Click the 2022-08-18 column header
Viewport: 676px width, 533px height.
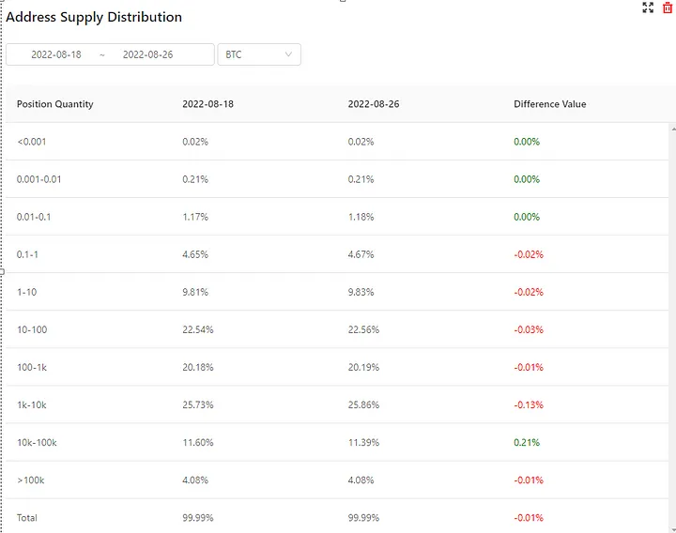pyautogui.click(x=207, y=104)
